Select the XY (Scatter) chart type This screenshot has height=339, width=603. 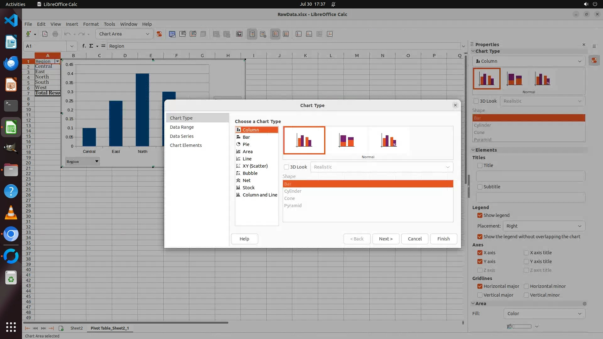tap(255, 166)
